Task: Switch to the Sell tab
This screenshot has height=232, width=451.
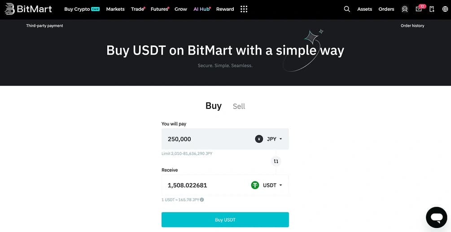Action: click(x=239, y=106)
